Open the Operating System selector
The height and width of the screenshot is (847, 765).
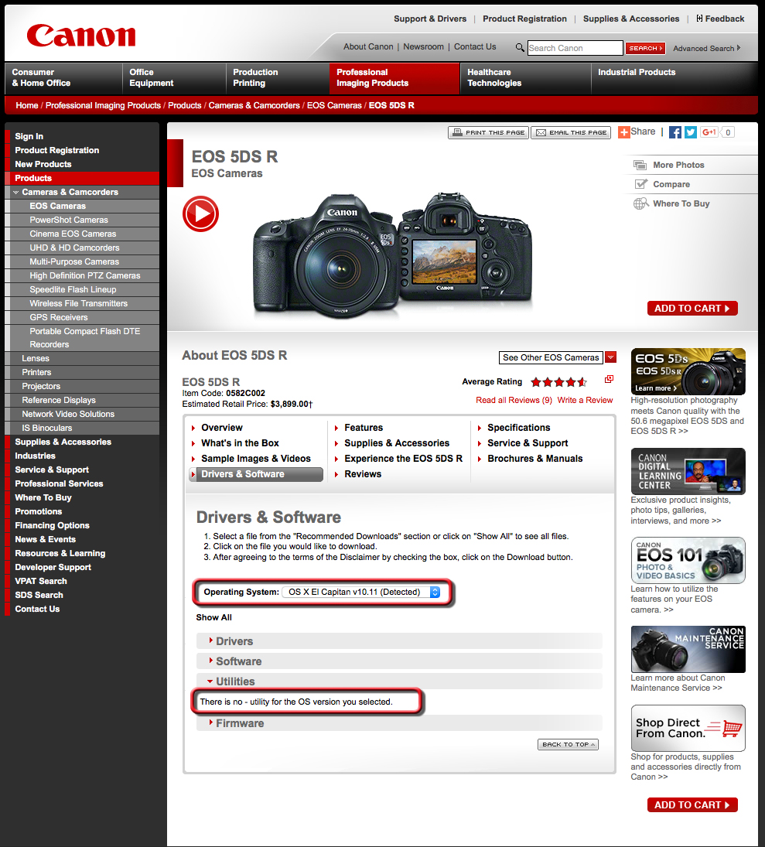(x=361, y=592)
